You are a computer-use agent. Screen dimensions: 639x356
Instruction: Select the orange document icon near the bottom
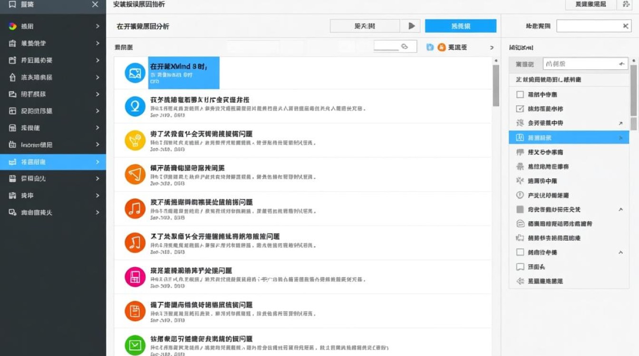pos(134,311)
